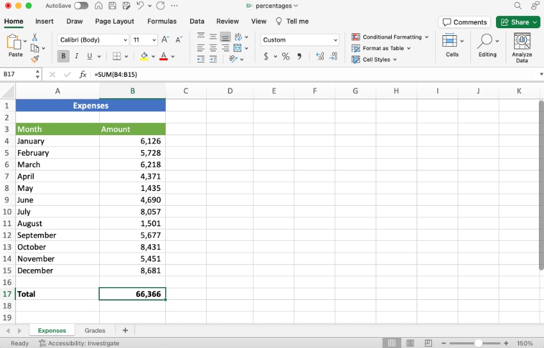Click the Fill Color paint bucket icon
The width and height of the screenshot is (544, 348).
(144, 56)
